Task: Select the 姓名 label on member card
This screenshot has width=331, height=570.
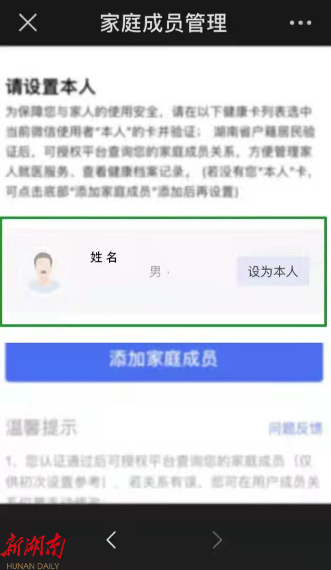Action: click(x=104, y=258)
